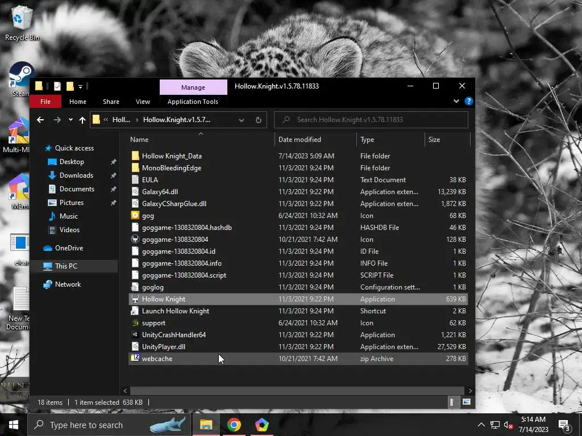Switch to the Home ribbon tab
The image size is (582, 436).
[77, 102]
